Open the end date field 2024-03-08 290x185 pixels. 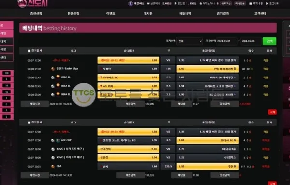(x=251, y=41)
